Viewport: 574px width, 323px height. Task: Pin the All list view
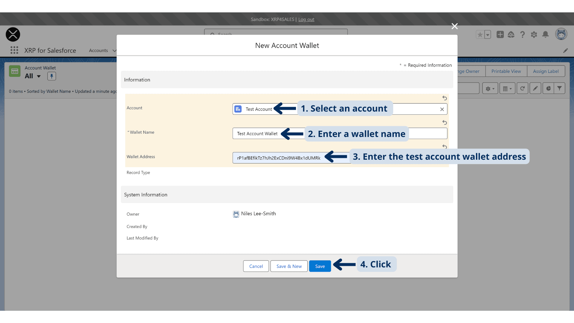click(51, 76)
